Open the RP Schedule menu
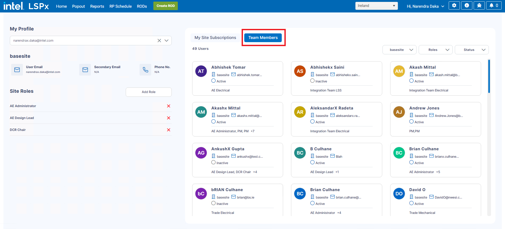Screen dimensions: 505x229 pos(120,6)
